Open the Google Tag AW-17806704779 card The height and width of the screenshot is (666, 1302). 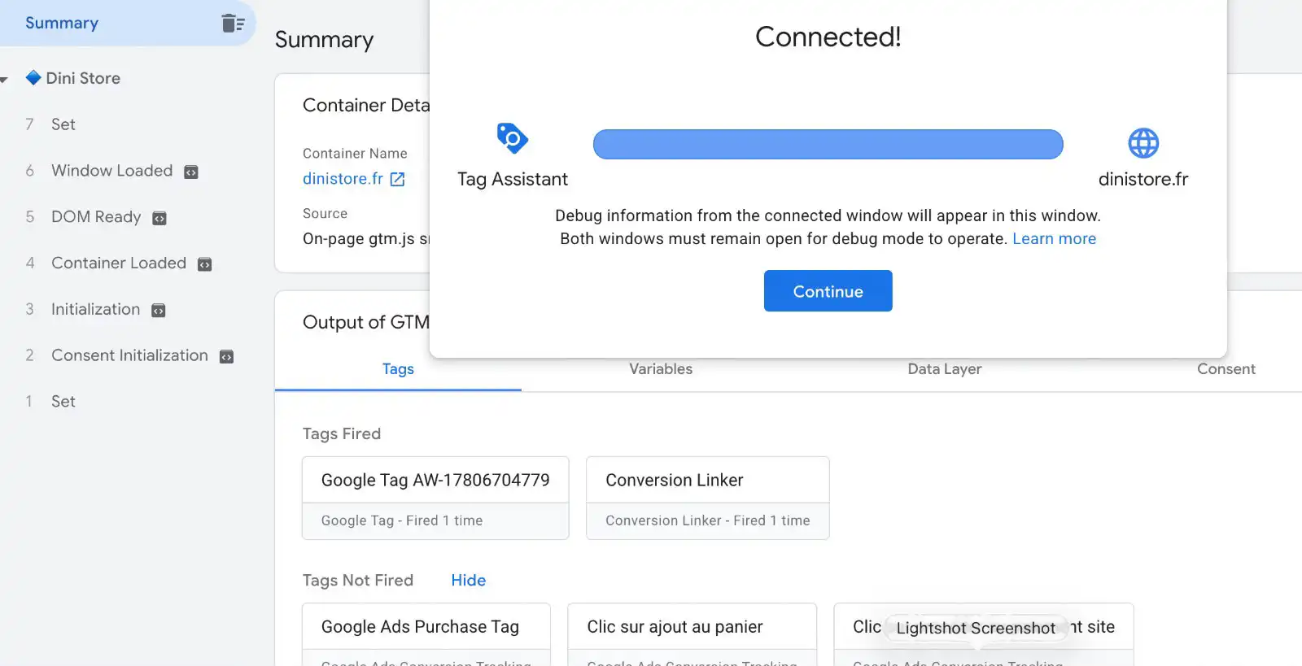[x=435, y=498]
